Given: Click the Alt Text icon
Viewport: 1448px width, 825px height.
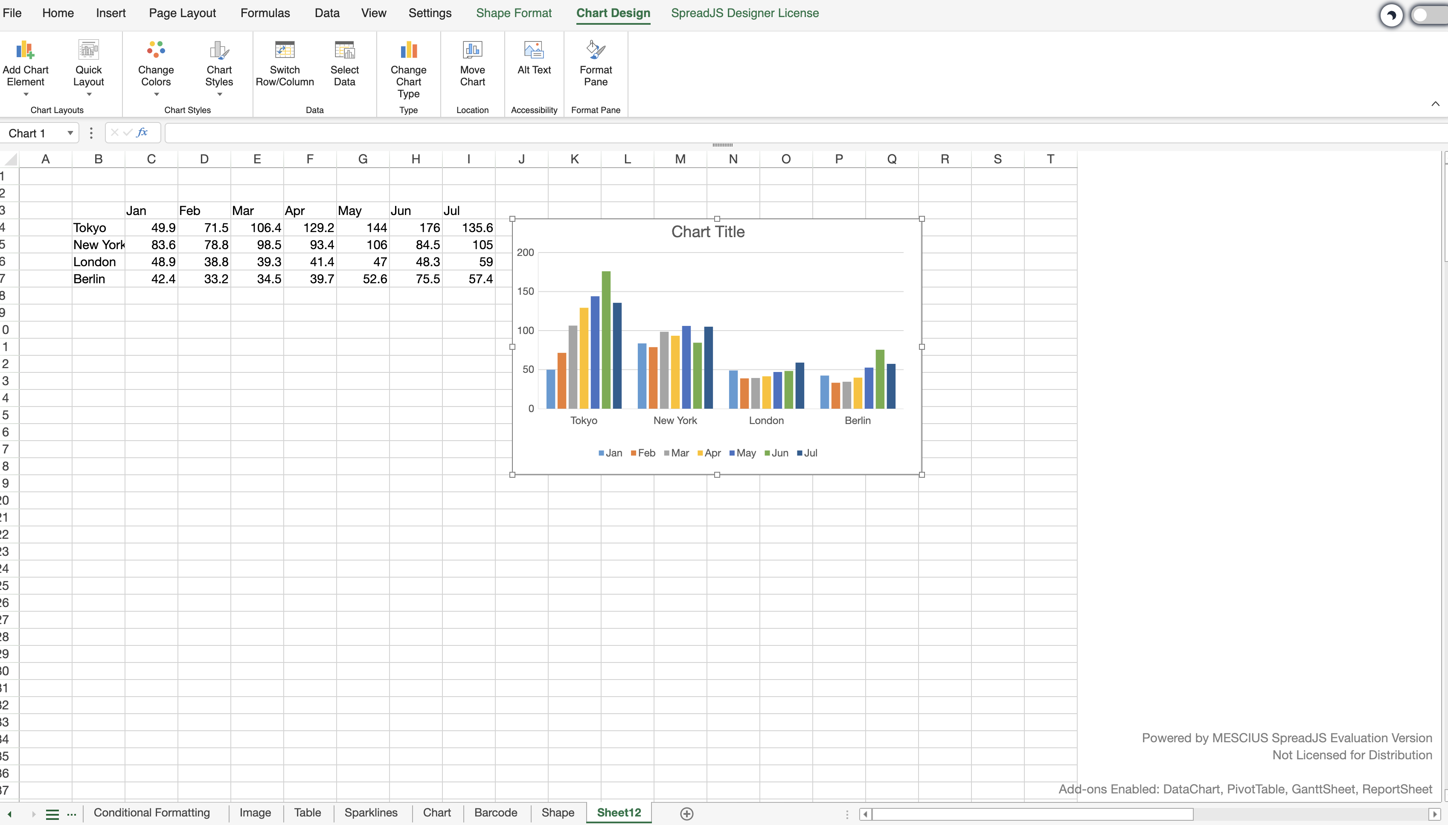Looking at the screenshot, I should 534,50.
